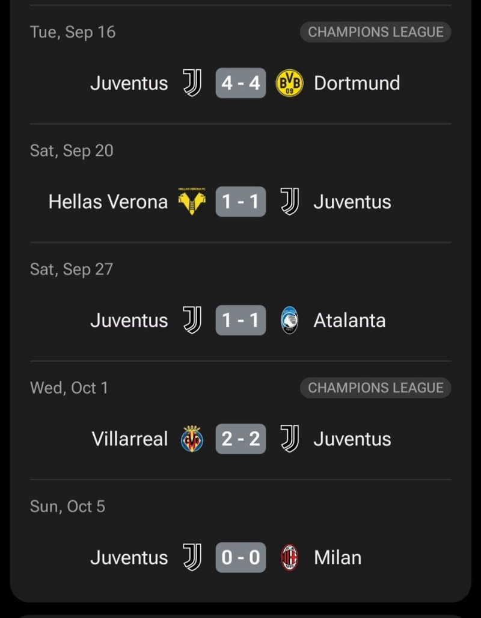Click the Atalanta club crest
Screen dimensions: 481x618
(289, 320)
